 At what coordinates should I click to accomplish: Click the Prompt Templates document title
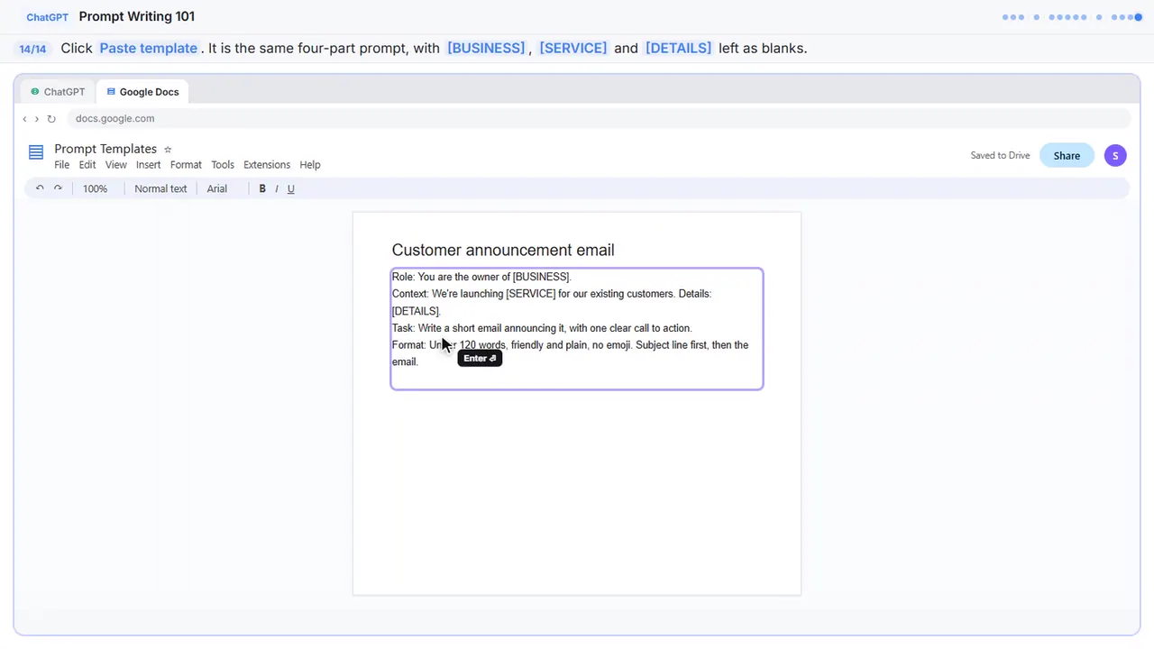coord(105,149)
